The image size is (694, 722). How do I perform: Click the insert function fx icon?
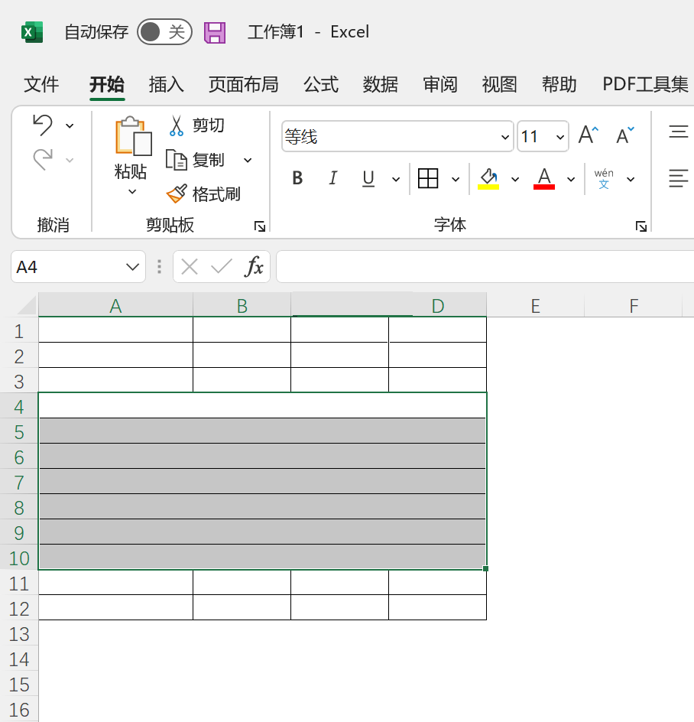coord(254,267)
